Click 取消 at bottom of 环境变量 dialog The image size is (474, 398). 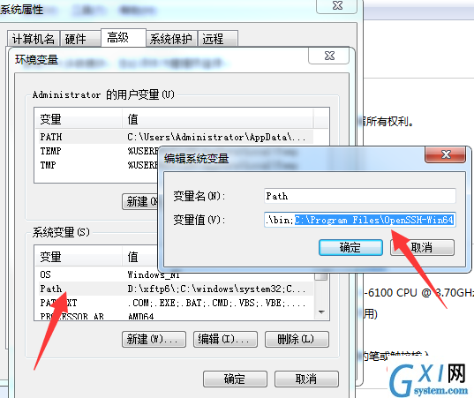[306, 379]
